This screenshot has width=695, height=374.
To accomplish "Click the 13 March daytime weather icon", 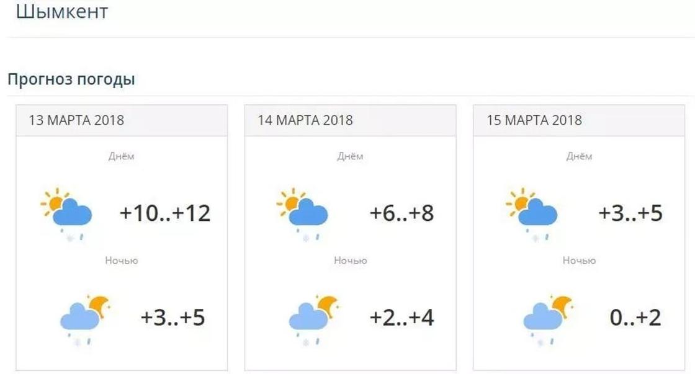I will [x=66, y=213].
